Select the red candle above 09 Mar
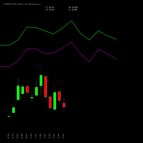Screen dimensions: 143x143 pos(27,90)
